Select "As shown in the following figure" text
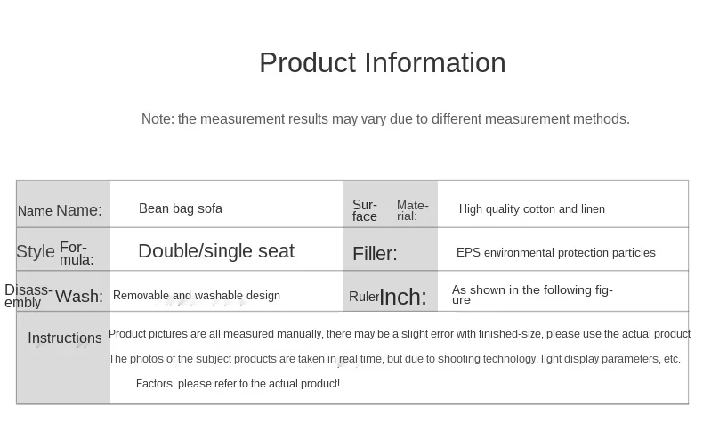Screen dimensions: 703x432 [531, 294]
